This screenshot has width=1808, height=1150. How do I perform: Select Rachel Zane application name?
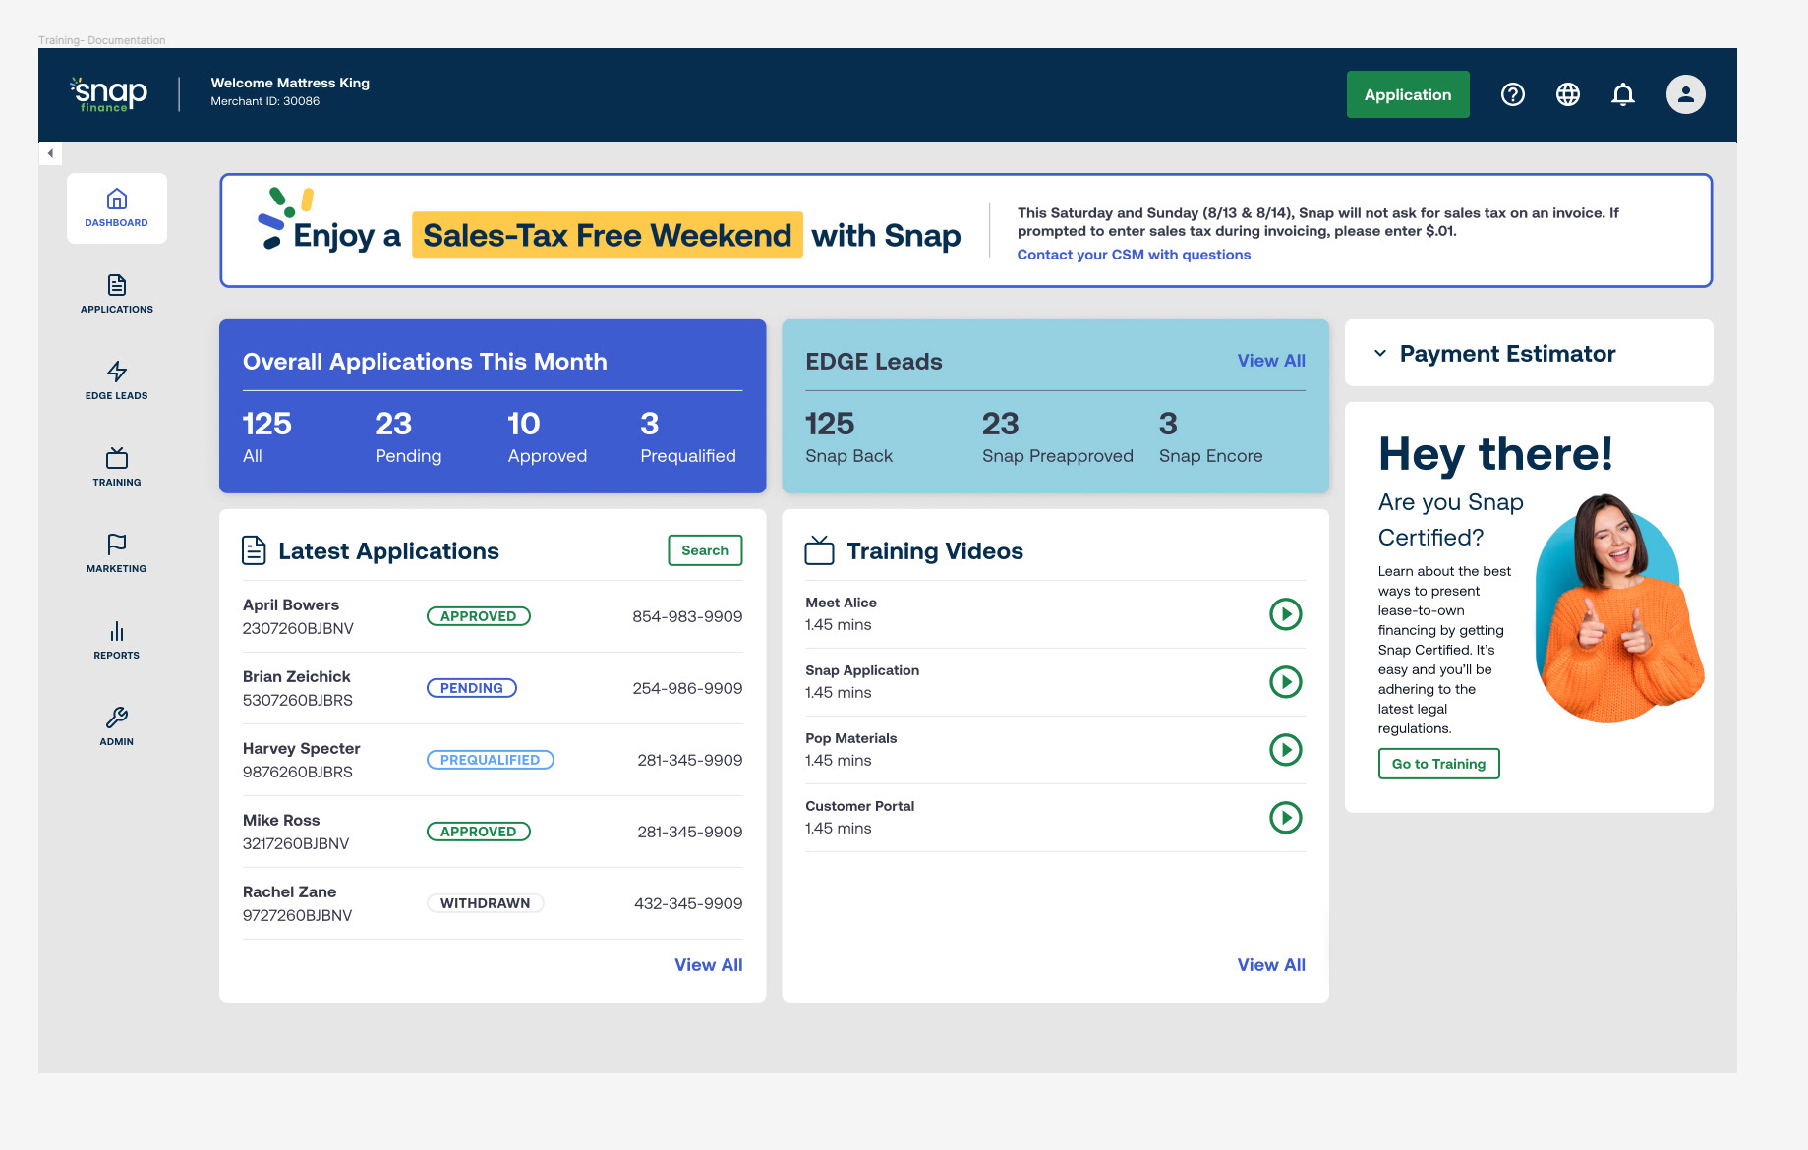coord(289,892)
